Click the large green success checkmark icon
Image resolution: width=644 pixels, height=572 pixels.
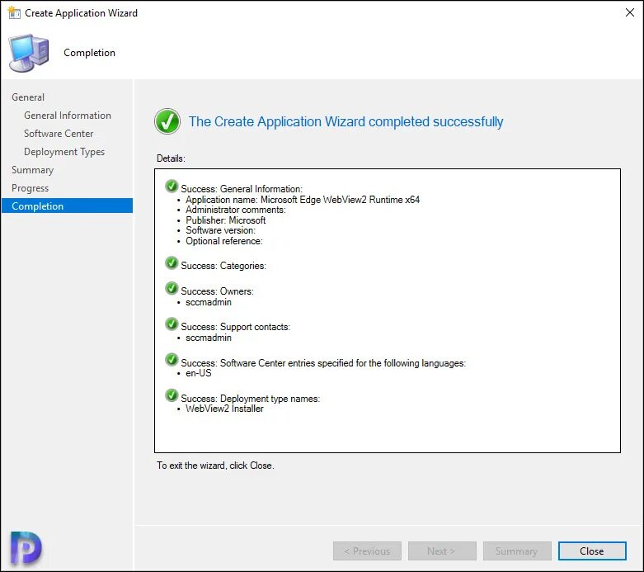[167, 121]
